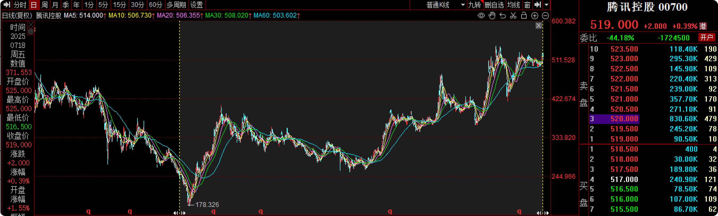This screenshot has width=718, height=216.
Task: Select the 60分 minute chart
Action: pos(156,5)
